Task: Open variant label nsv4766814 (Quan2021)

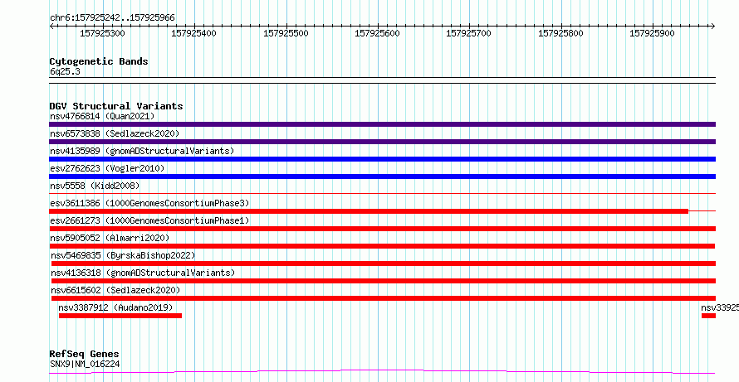Action: click(x=102, y=116)
